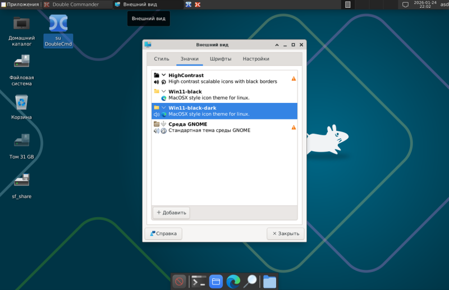Open the light-blue folder dock icon
This screenshot has height=290, width=449.
[269, 282]
